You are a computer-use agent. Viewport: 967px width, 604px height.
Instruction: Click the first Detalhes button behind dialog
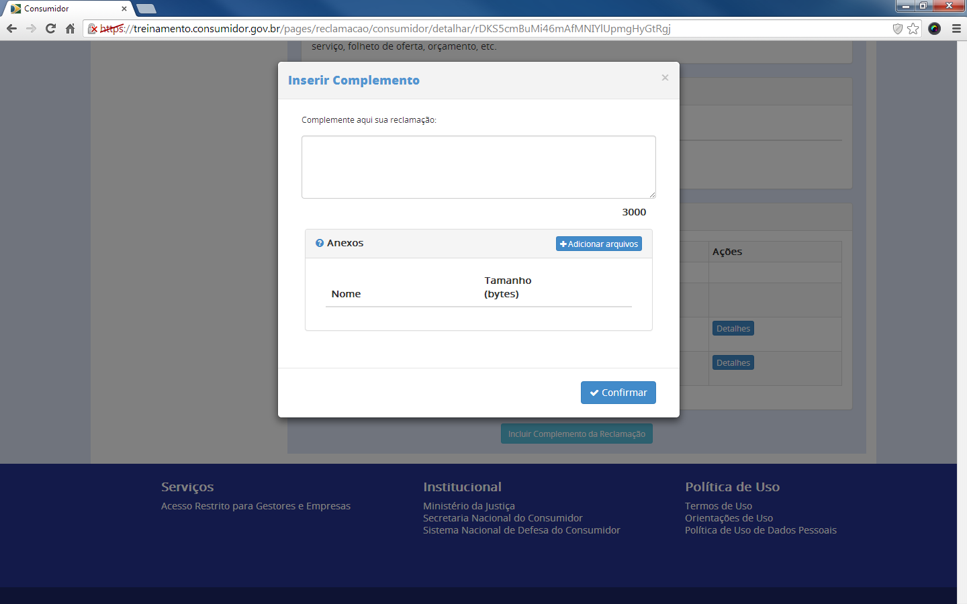[x=733, y=328]
